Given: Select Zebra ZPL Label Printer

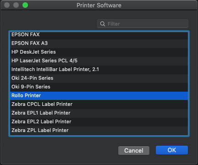Looking at the screenshot, I should point(99,131).
